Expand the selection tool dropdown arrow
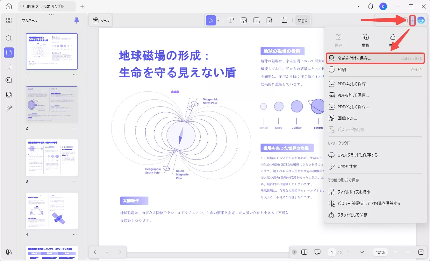This screenshot has width=430, height=261. tap(218, 20)
